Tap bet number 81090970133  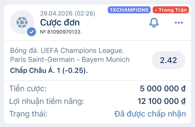(x=60, y=32)
